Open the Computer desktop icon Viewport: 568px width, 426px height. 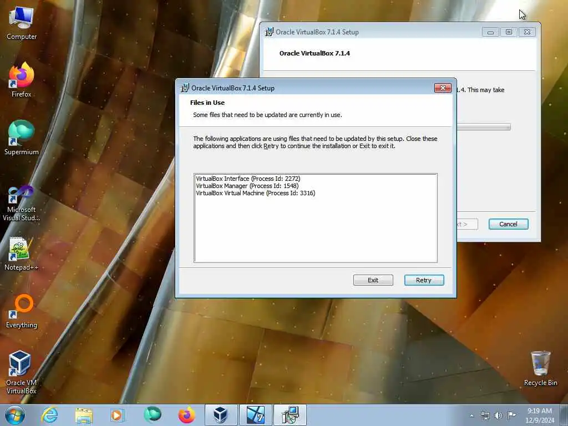[x=22, y=23]
